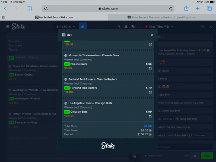Select the 1.79 odds for Trail Blazers

pos(149,88)
